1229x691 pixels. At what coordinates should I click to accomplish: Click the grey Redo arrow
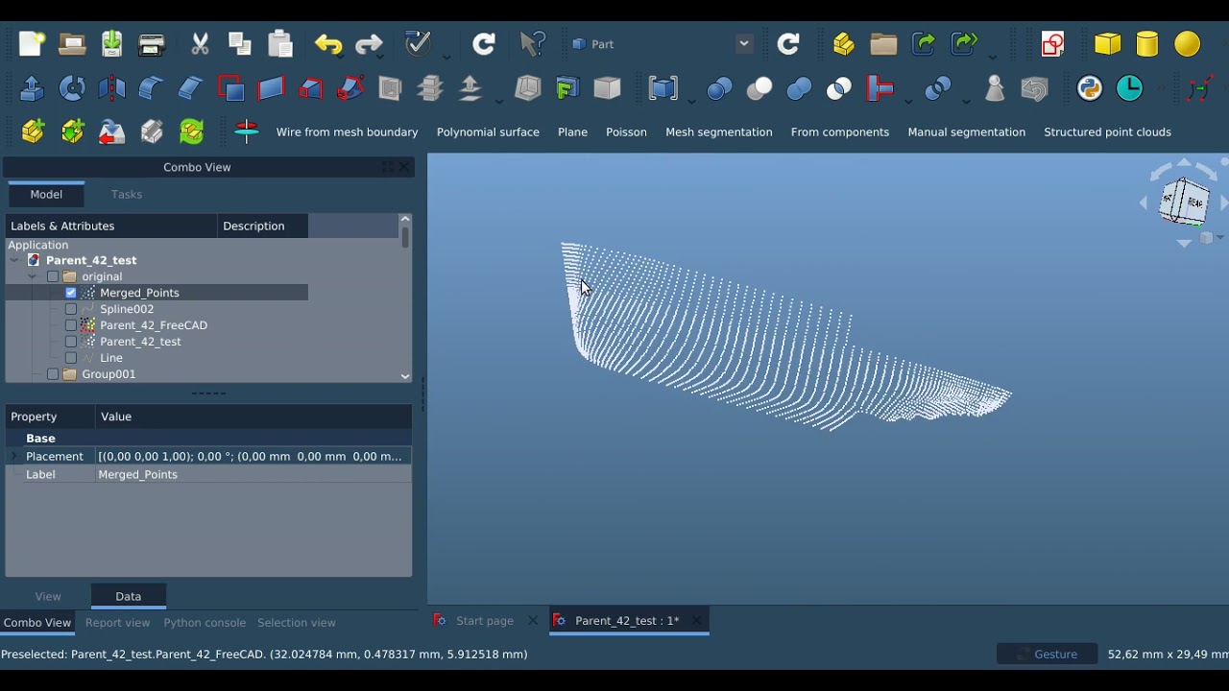(369, 44)
